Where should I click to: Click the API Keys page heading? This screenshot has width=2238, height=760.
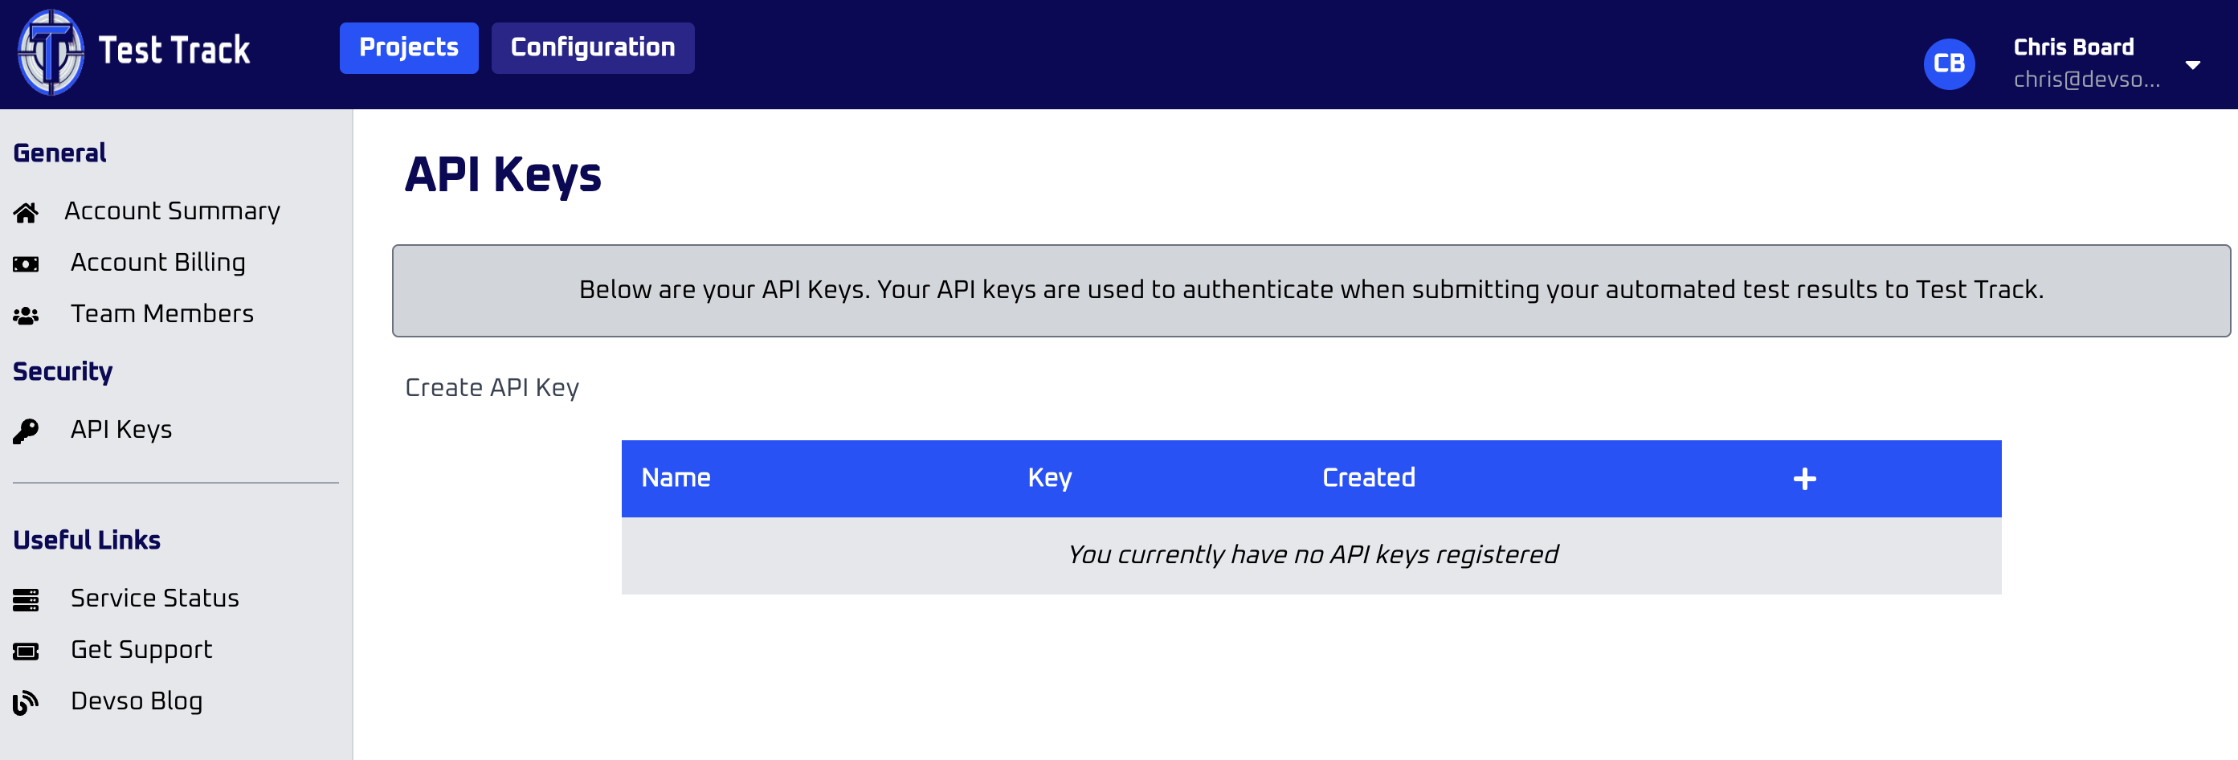click(503, 174)
